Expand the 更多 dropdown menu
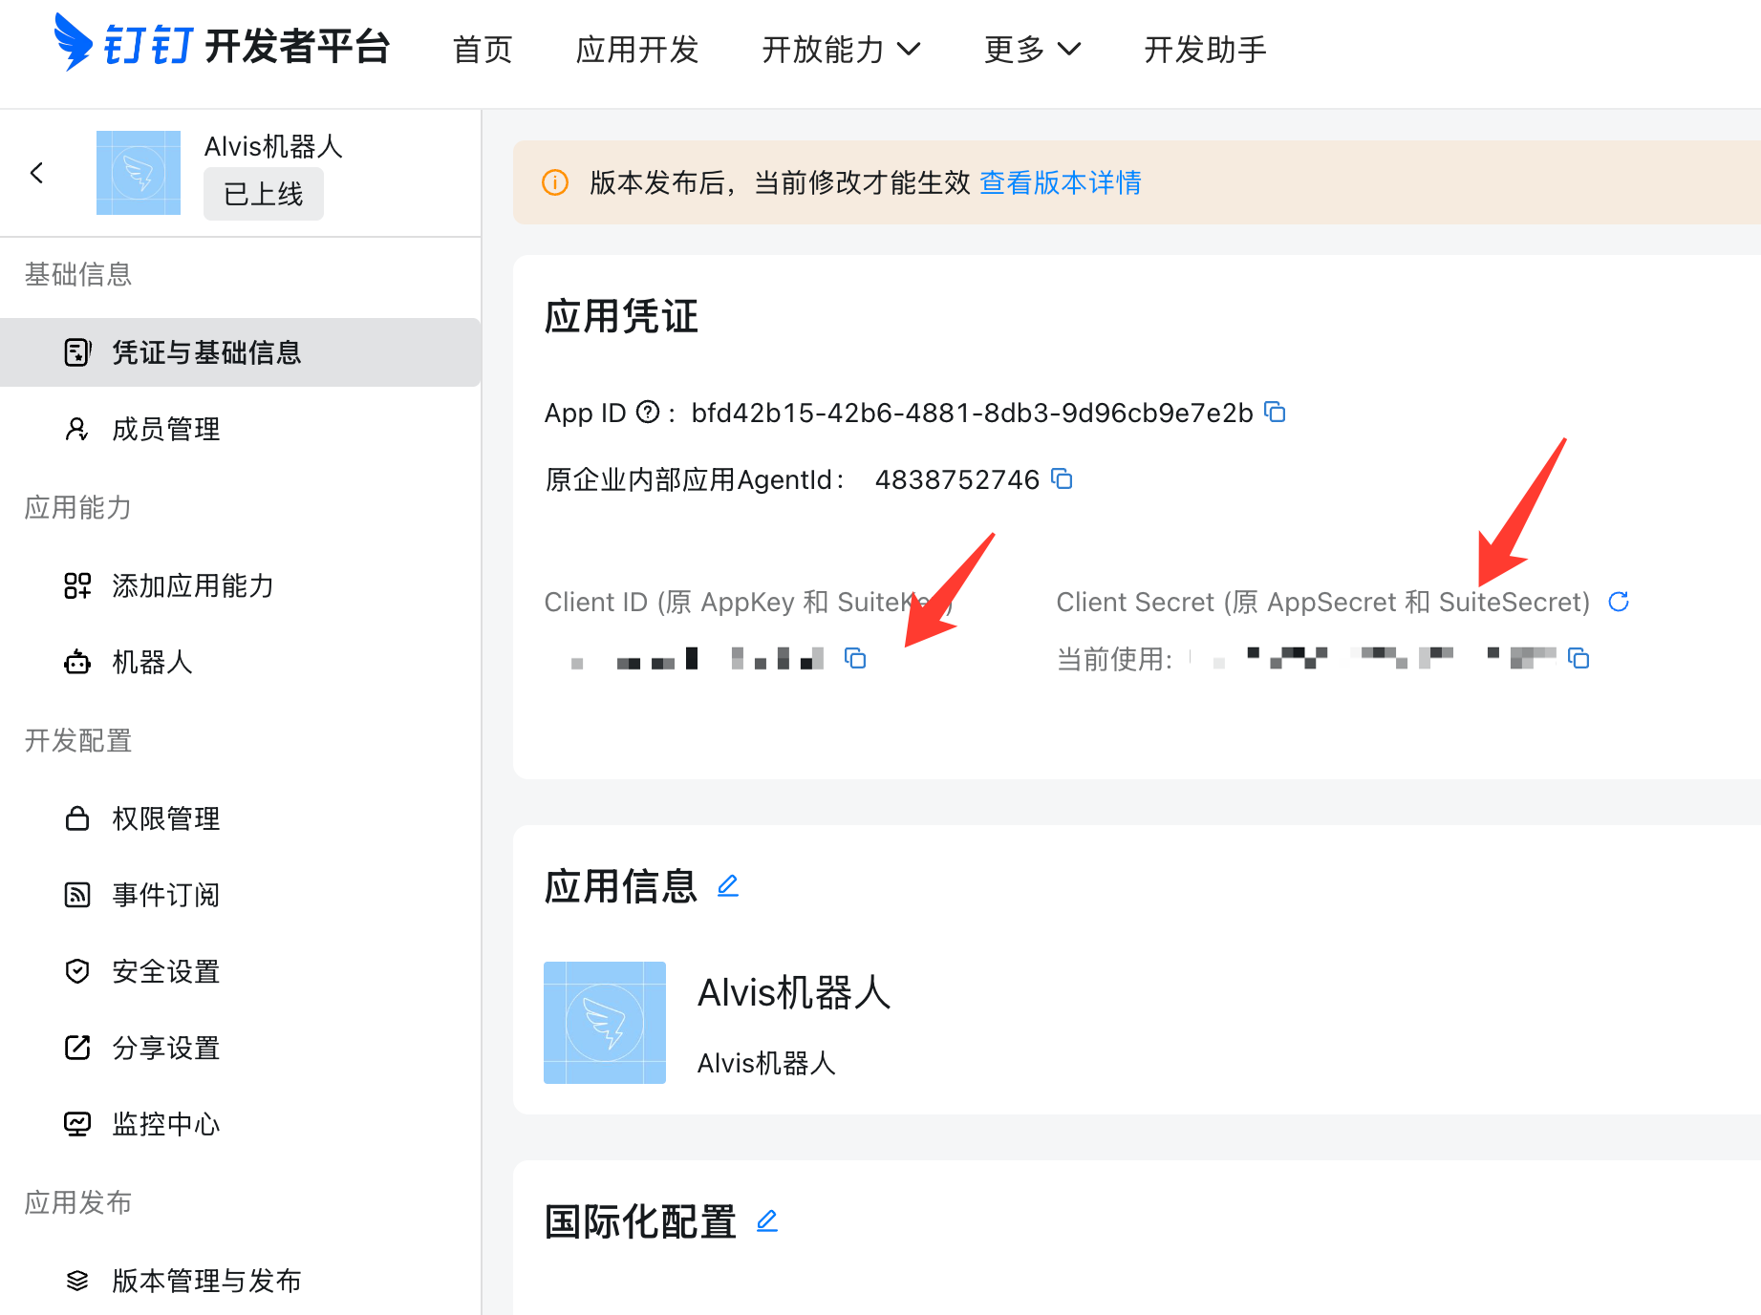 1032,49
